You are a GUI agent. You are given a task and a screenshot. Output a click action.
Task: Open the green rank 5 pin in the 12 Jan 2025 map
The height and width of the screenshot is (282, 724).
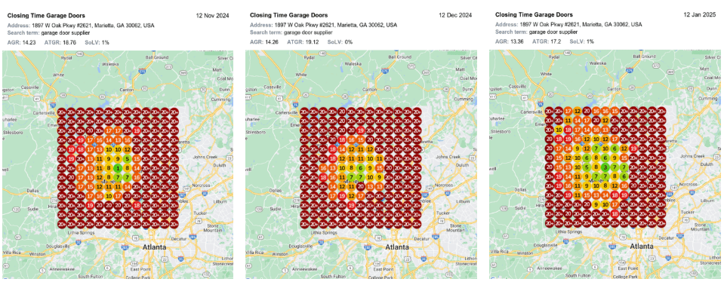click(x=587, y=167)
